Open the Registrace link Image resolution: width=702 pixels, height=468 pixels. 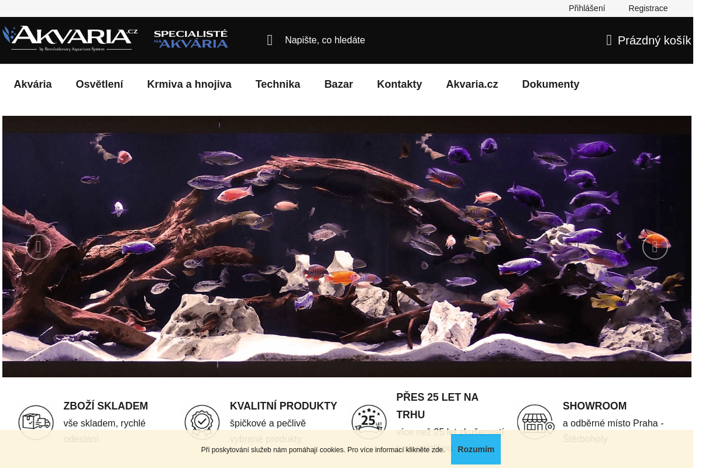(648, 8)
